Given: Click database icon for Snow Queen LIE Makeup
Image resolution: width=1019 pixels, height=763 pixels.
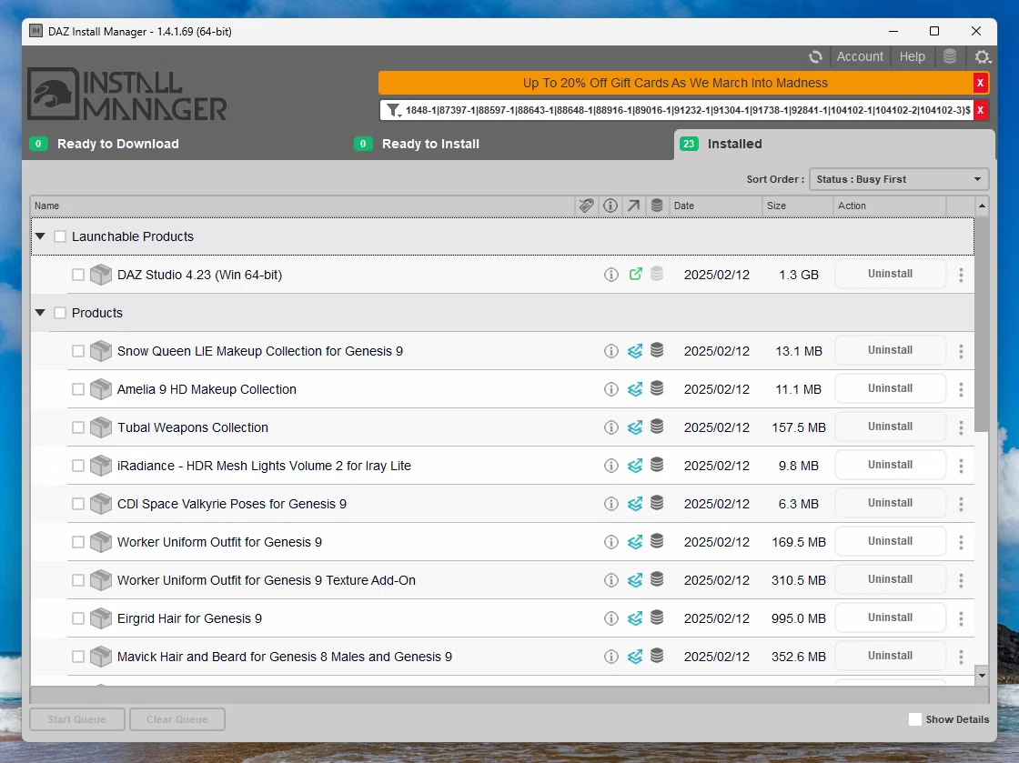Looking at the screenshot, I should click(x=657, y=351).
